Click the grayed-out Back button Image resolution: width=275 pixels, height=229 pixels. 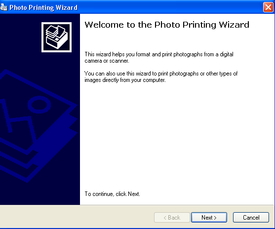[x=172, y=218]
